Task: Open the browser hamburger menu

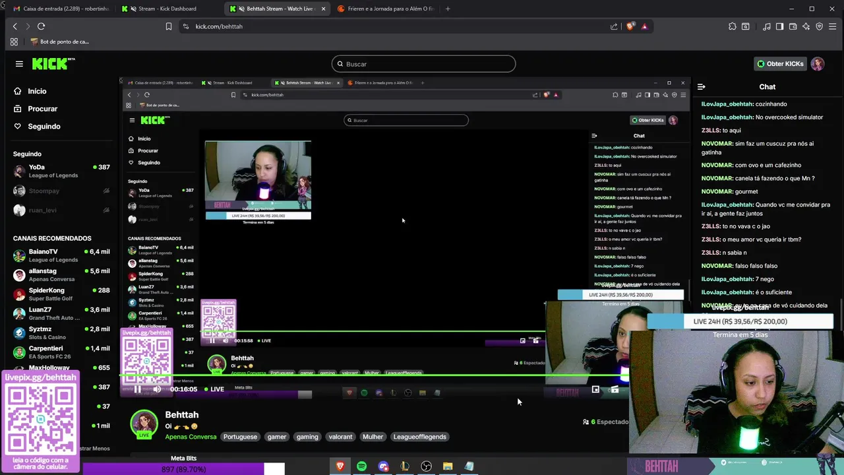Action: 833,26
